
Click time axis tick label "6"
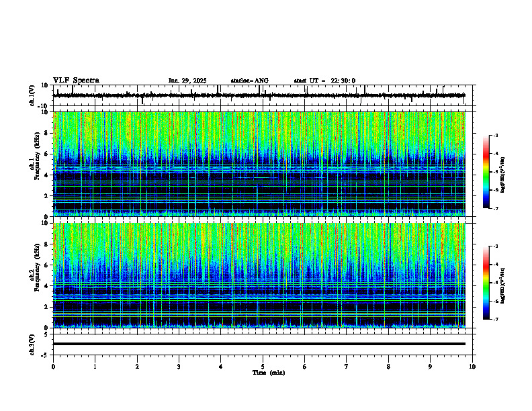pos(305,367)
